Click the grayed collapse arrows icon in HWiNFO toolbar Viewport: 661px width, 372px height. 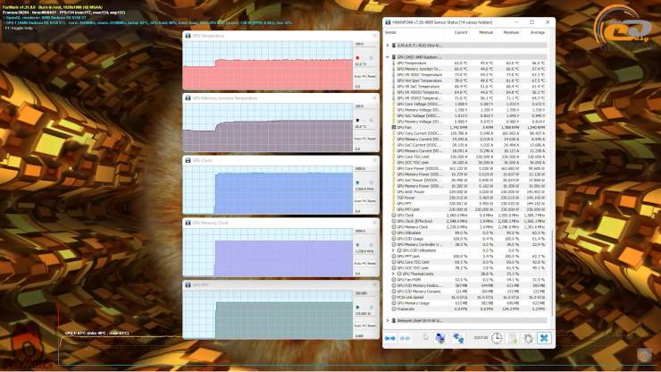(406, 338)
